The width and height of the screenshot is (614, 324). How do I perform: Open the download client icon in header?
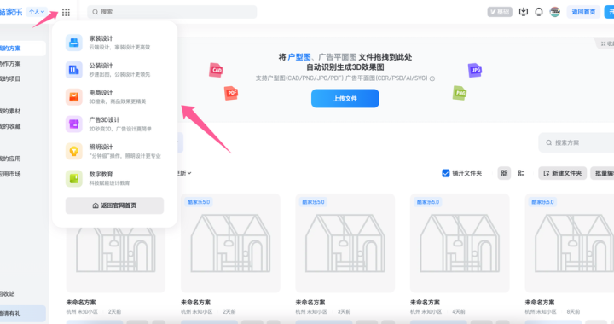click(523, 12)
